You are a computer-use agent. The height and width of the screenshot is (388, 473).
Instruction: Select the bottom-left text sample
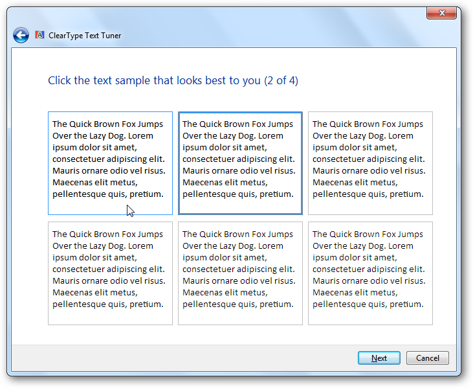[x=110, y=273]
